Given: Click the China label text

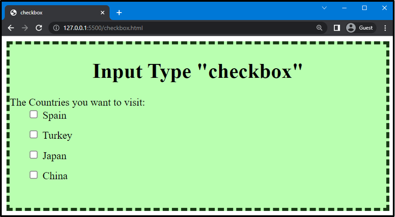Looking at the screenshot, I should coord(55,176).
